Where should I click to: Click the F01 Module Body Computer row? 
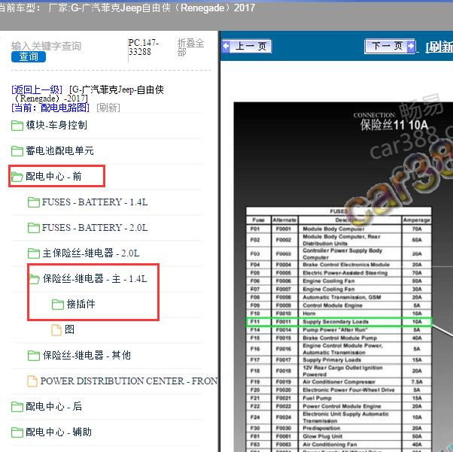(x=339, y=229)
